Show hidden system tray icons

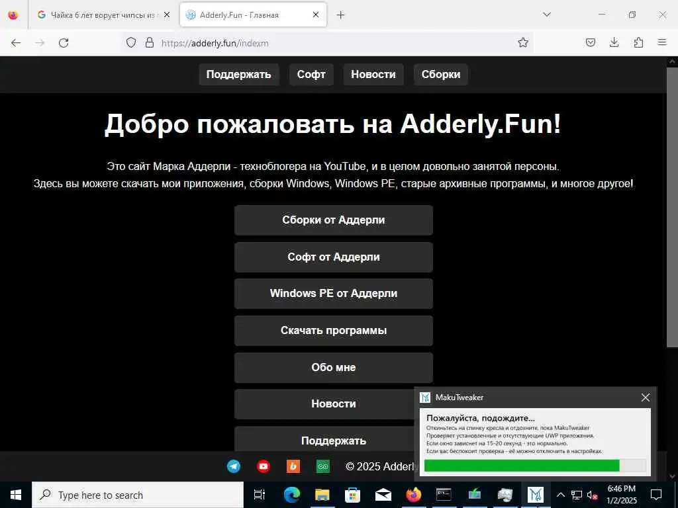click(560, 495)
